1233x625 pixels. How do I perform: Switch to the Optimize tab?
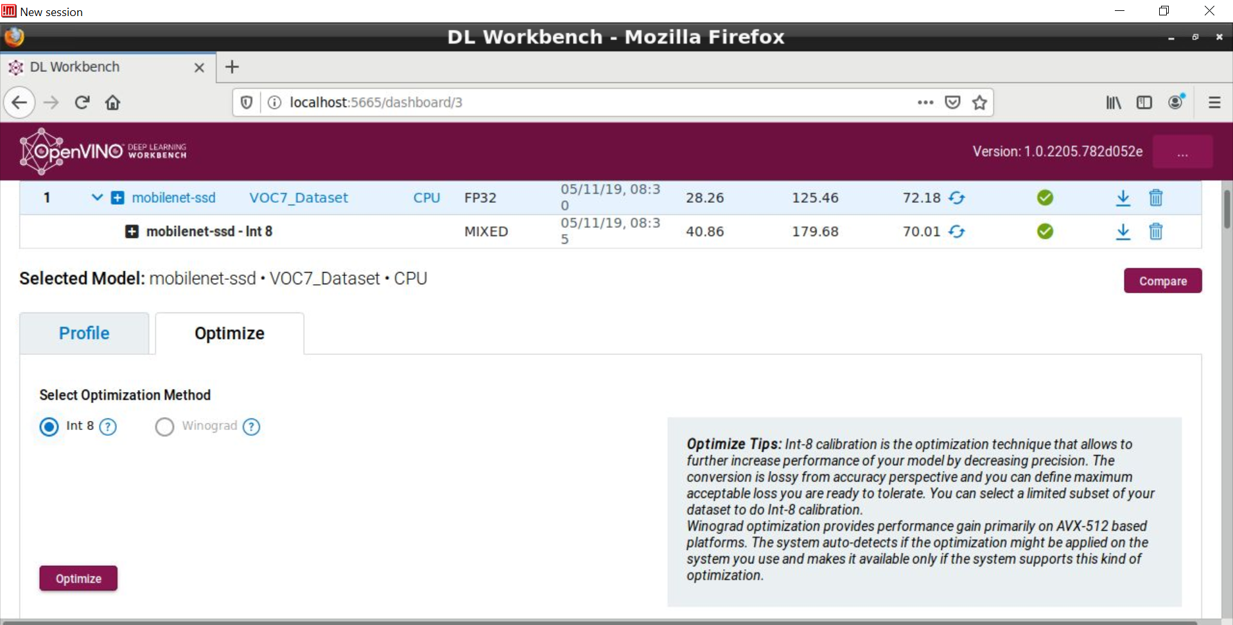tap(229, 333)
